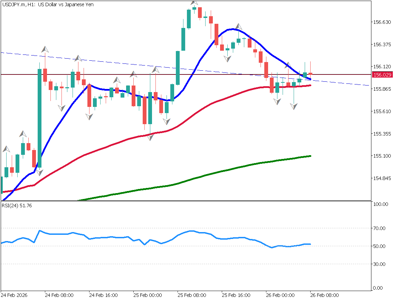Click the rightmost down fractal arrow under recent candles
The image size is (398, 300).
coord(294,107)
